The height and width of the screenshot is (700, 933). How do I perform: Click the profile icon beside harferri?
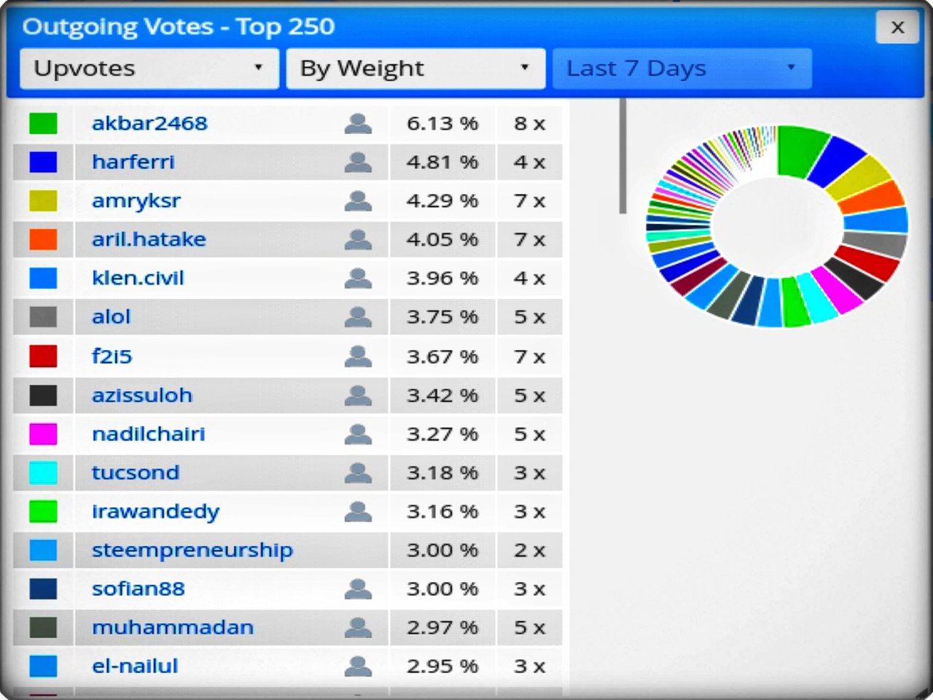(358, 163)
